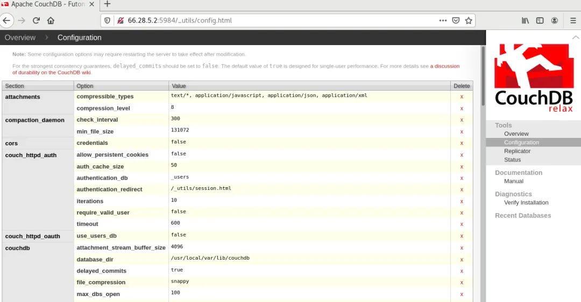The width and height of the screenshot is (581, 302).
Task: Delete the compressible_types option
Action: tap(462, 97)
